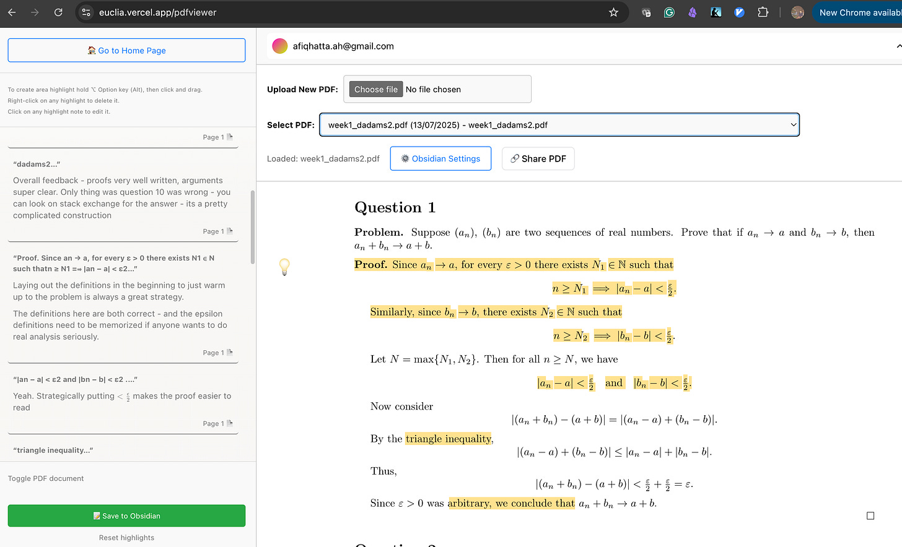Click highlighted "arbitrary, we conclude that" in PDF
This screenshot has width=902, height=547.
click(x=511, y=503)
